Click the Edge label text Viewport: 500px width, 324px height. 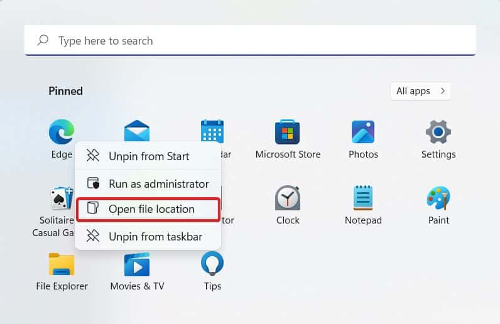click(x=62, y=154)
